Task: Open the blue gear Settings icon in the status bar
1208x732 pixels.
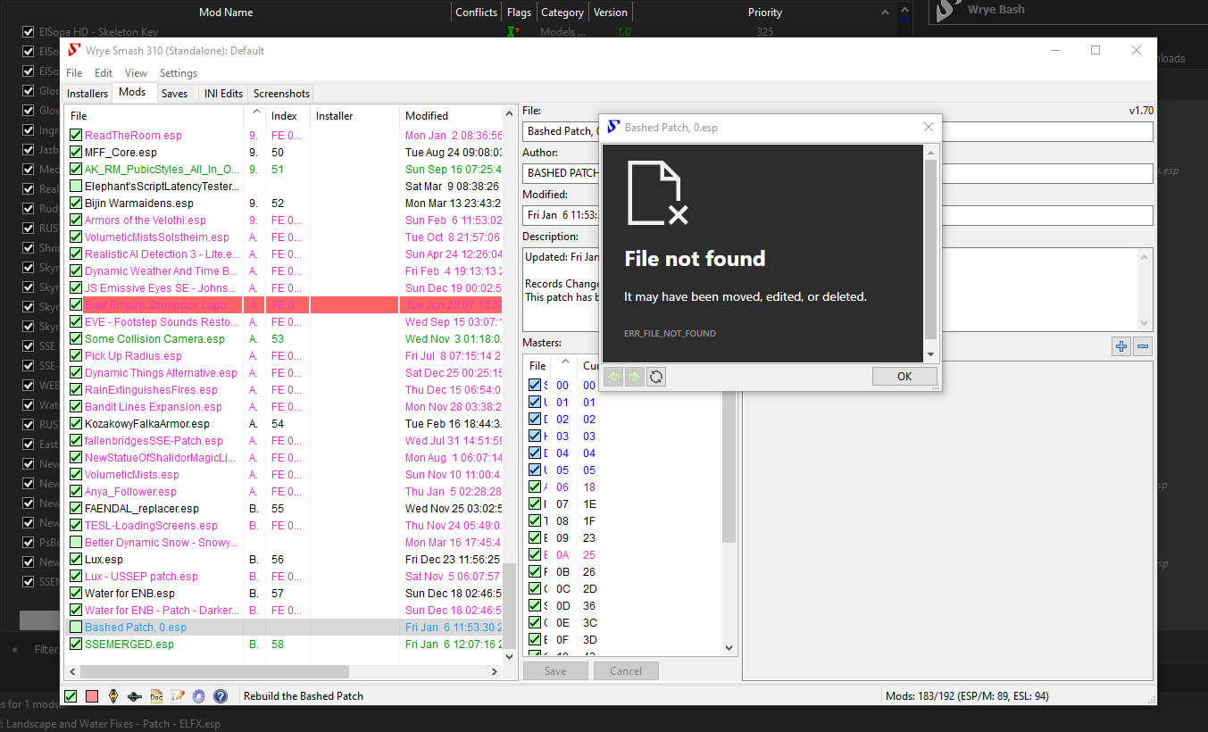Action: [199, 696]
